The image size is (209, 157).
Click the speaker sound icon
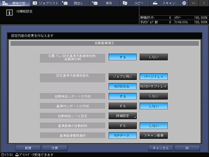(x=194, y=3)
